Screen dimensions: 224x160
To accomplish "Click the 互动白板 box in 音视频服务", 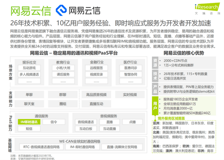I will point(86,129).
